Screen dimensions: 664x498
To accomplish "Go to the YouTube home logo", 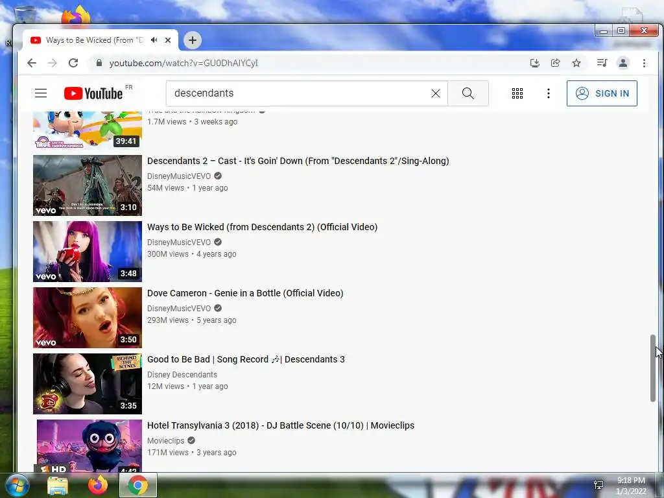I will click(x=93, y=93).
